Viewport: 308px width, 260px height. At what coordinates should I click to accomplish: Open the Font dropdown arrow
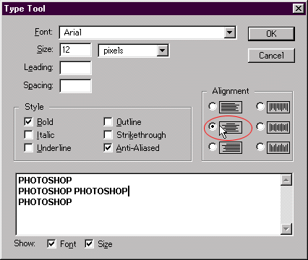point(230,32)
